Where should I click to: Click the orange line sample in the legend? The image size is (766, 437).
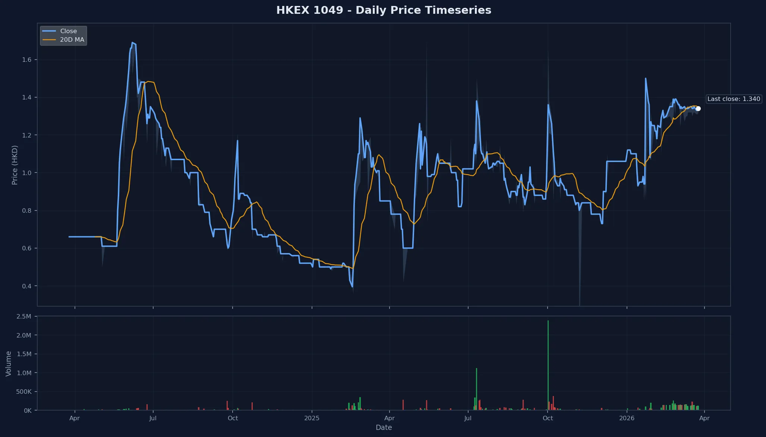pos(50,39)
